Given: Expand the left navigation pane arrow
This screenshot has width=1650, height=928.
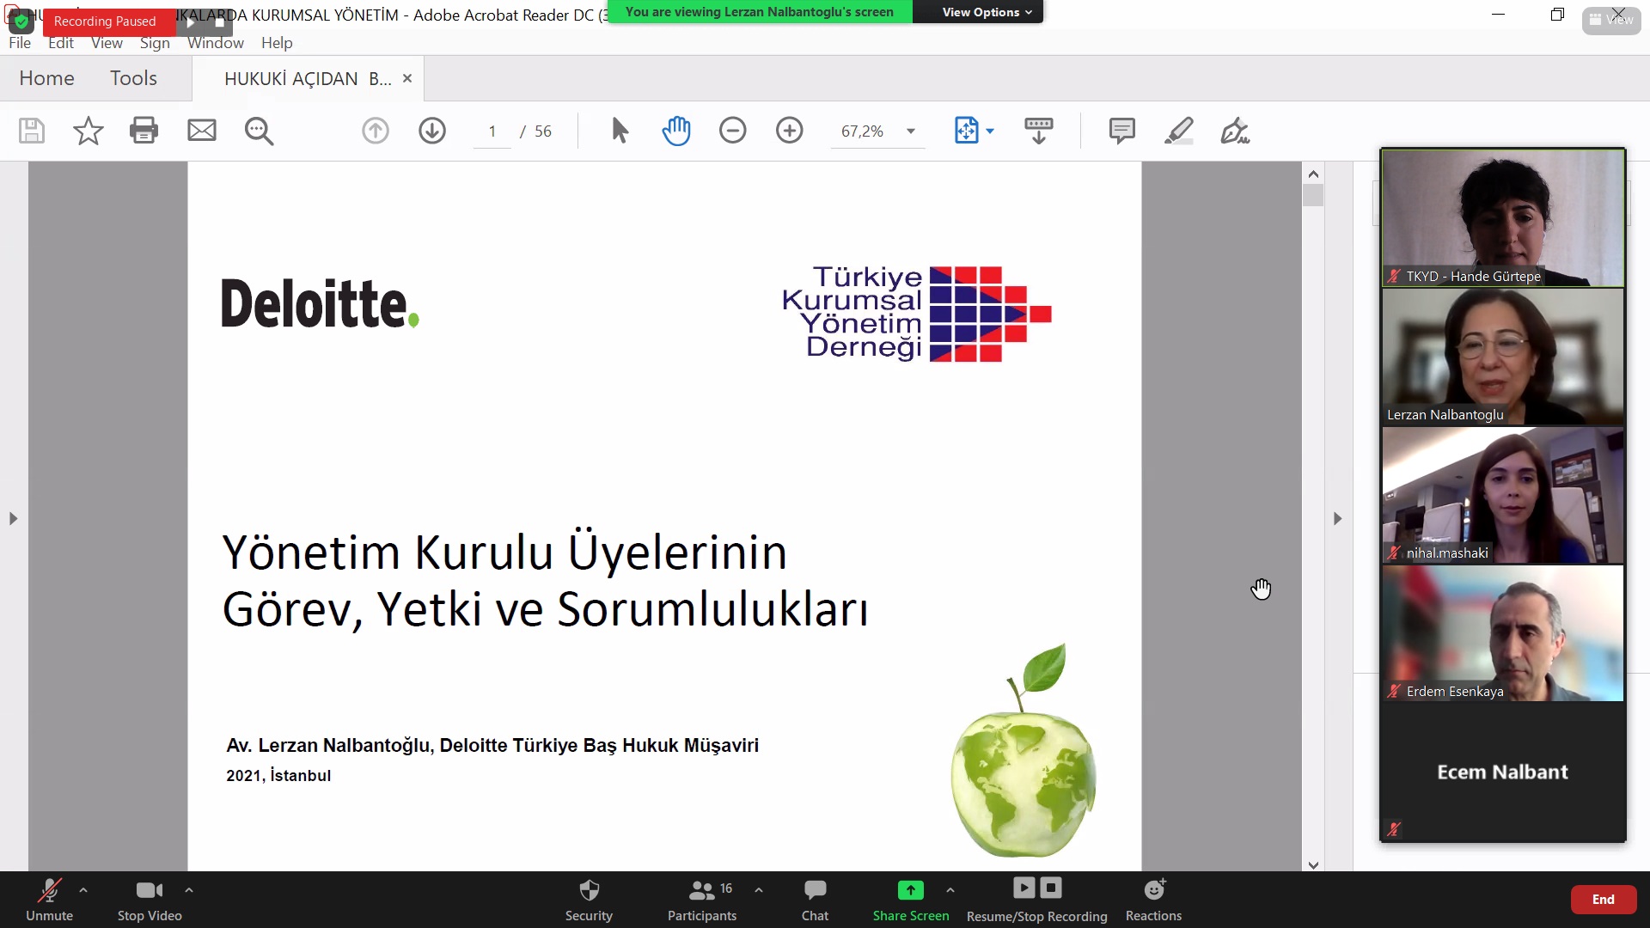Looking at the screenshot, I should 13,518.
